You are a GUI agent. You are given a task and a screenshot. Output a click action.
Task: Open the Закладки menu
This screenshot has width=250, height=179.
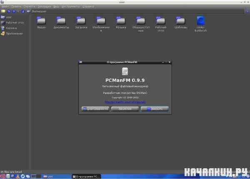[44, 7]
